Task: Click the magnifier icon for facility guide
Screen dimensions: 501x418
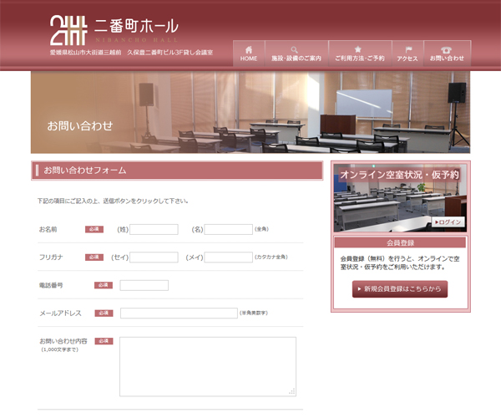Action: (294, 50)
